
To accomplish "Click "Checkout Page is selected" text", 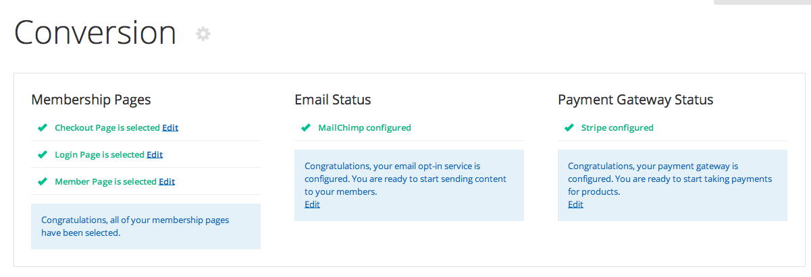I will [107, 127].
